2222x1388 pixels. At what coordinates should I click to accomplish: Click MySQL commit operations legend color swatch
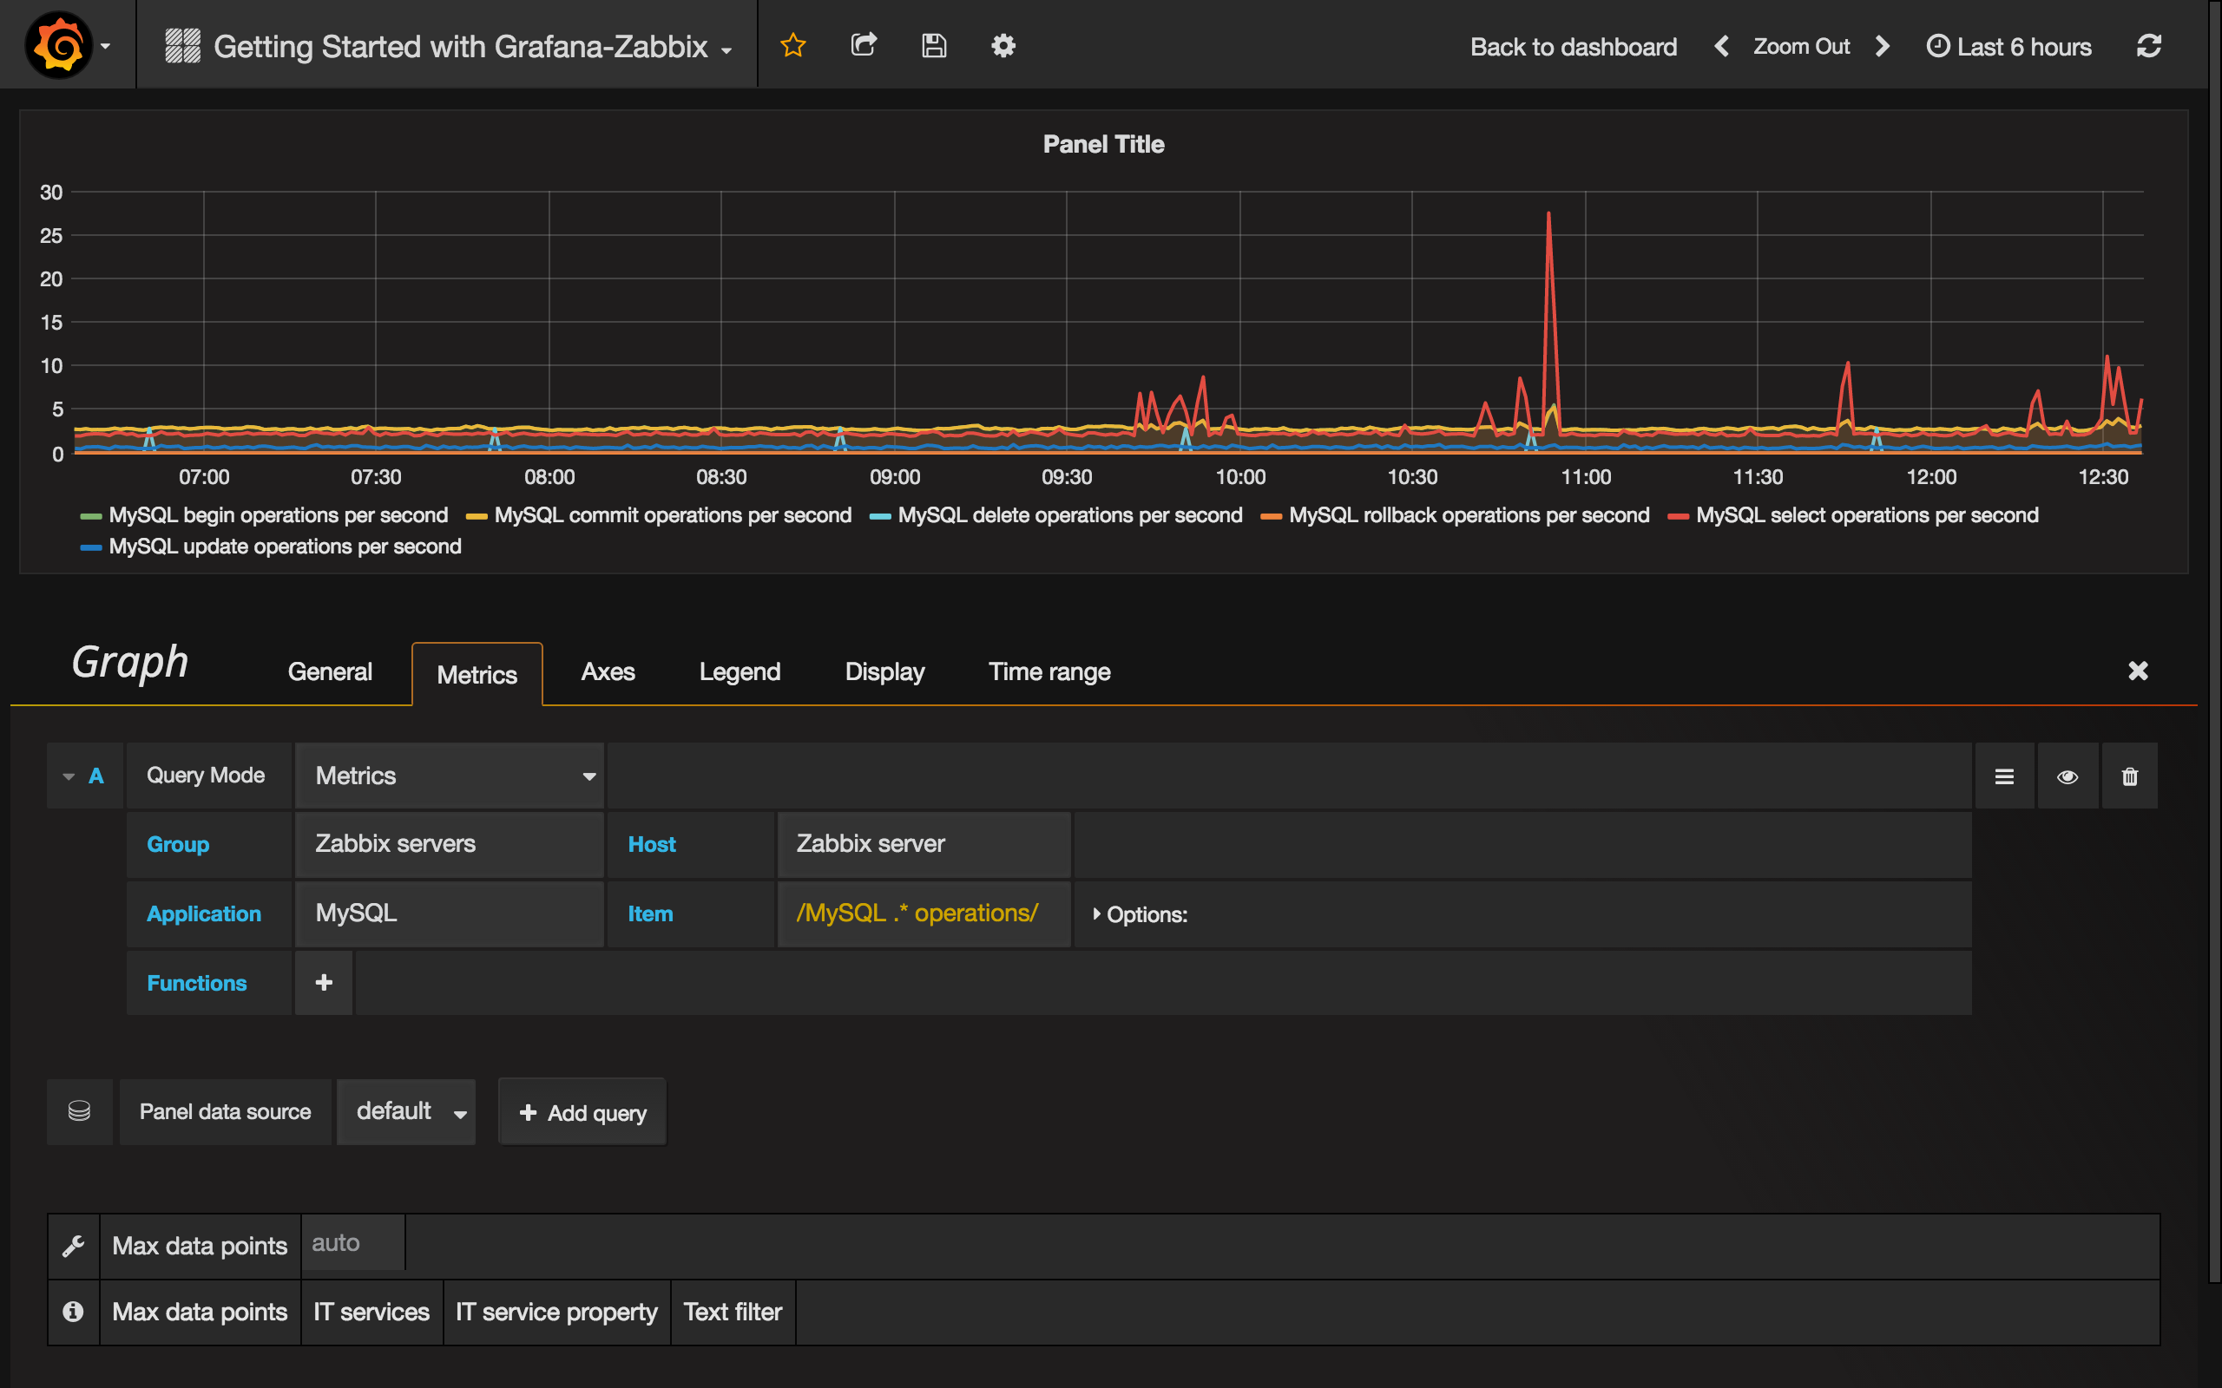point(476,517)
